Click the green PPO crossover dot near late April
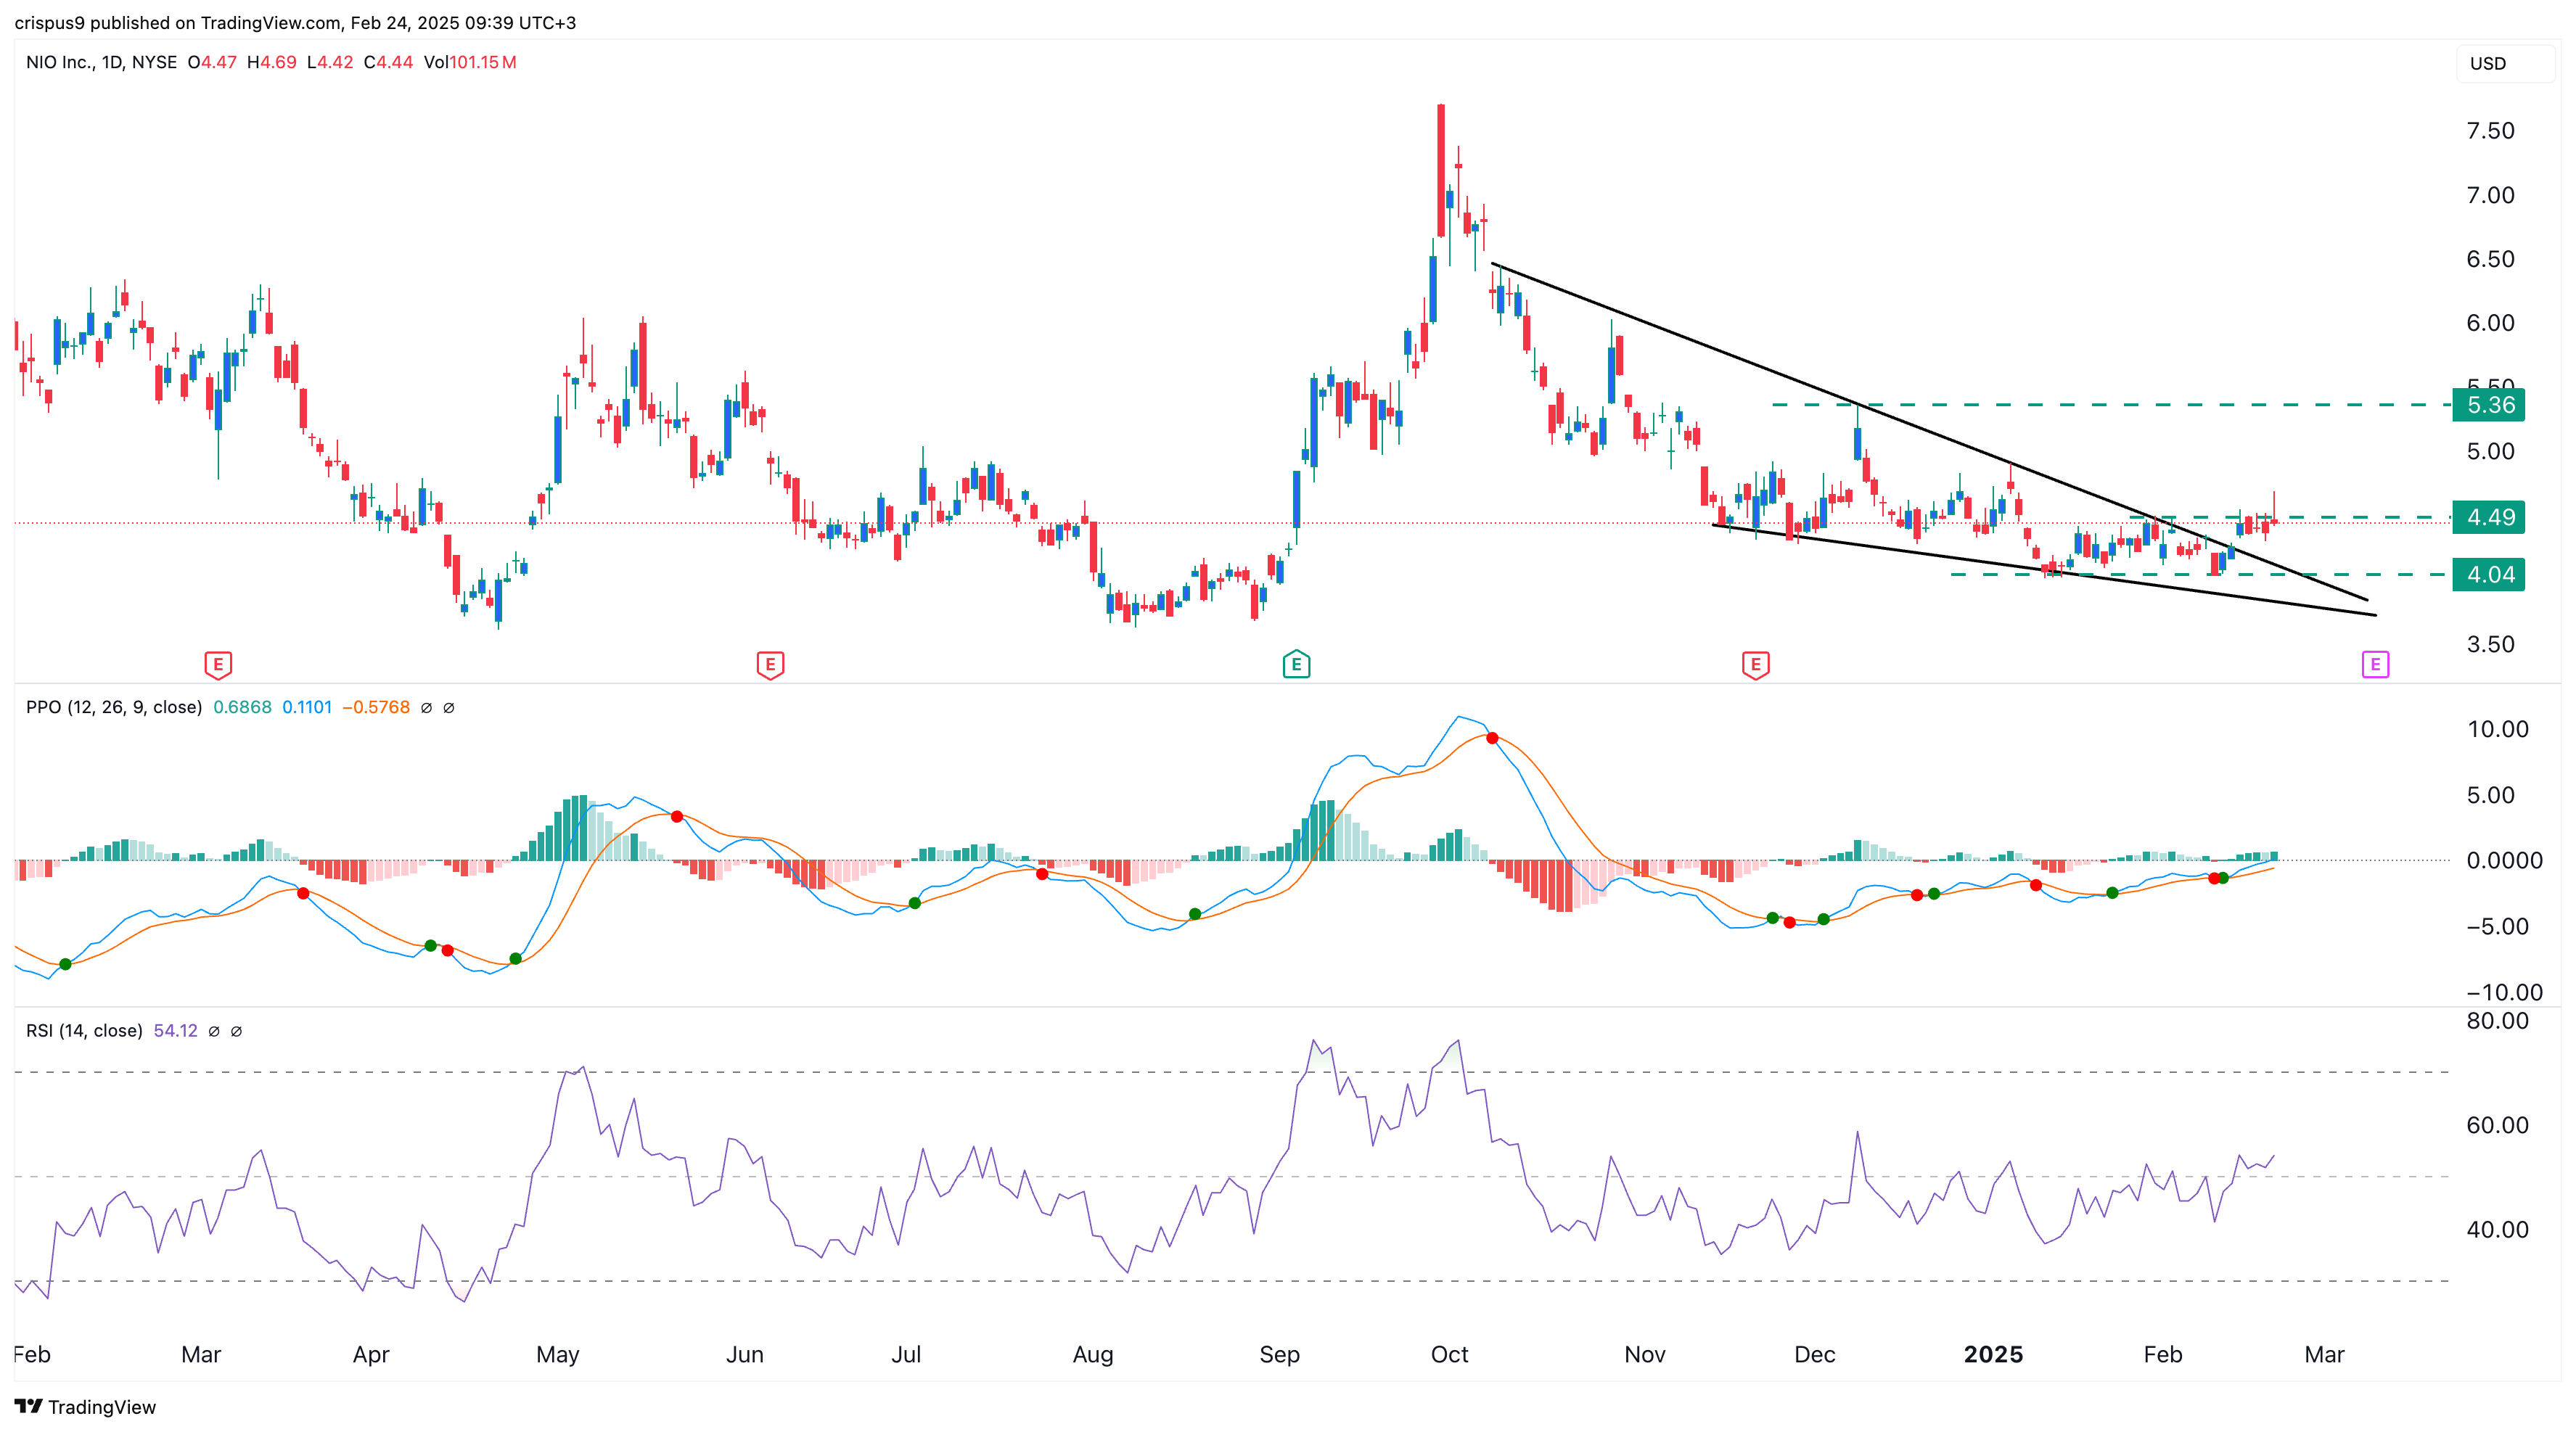 point(515,959)
